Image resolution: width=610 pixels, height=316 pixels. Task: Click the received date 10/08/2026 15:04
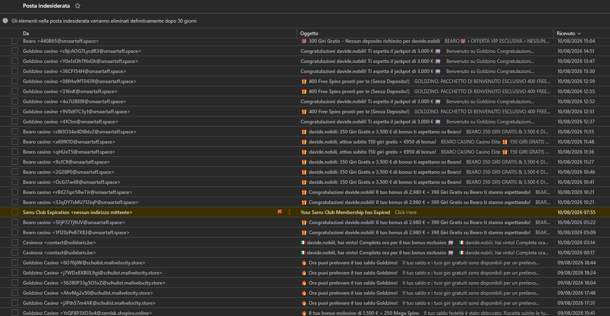click(x=576, y=41)
